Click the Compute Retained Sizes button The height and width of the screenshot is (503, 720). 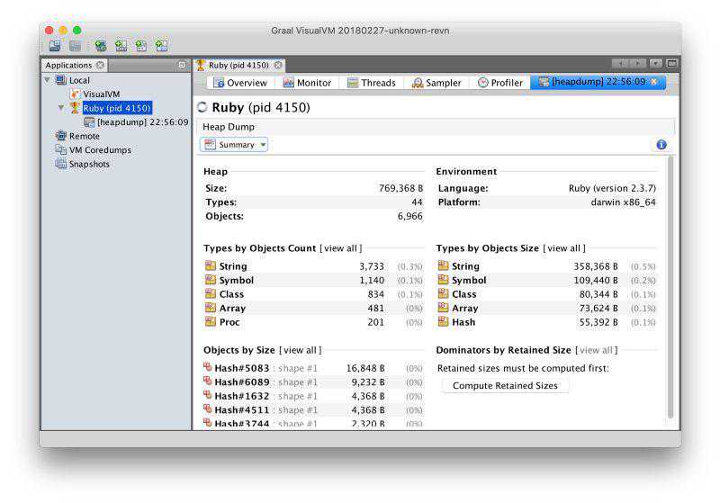505,386
